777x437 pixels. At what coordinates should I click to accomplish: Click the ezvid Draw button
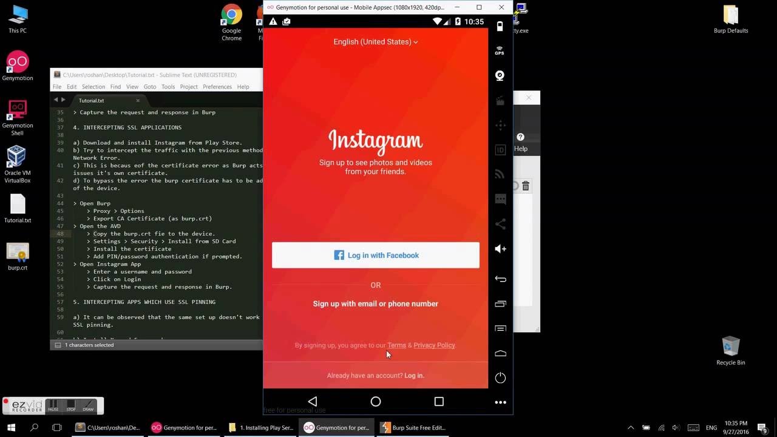point(88,405)
